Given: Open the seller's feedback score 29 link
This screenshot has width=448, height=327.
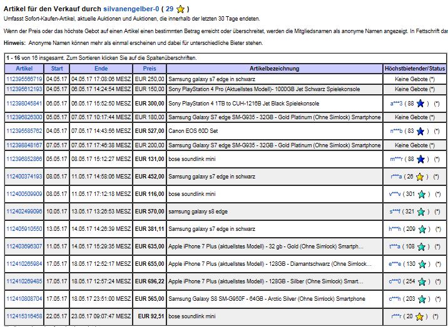Looking at the screenshot, I should (170, 9).
